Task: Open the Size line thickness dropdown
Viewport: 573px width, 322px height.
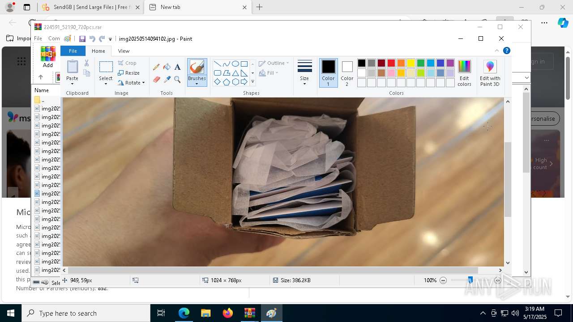Action: point(304,73)
